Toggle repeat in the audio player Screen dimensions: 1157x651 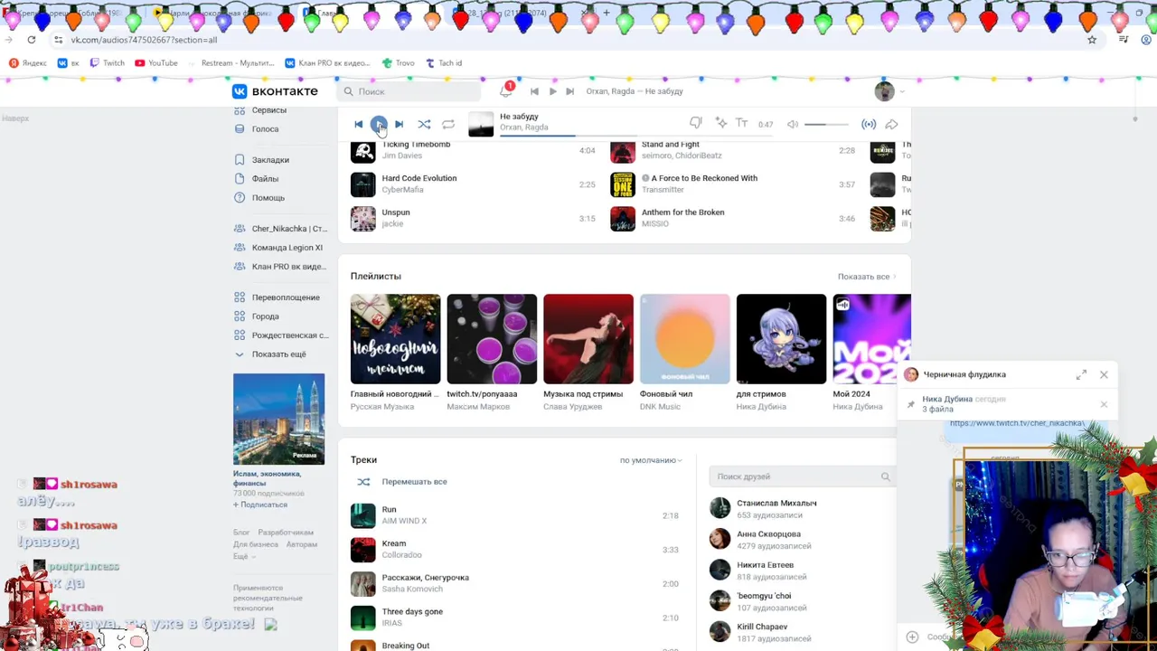[448, 124]
